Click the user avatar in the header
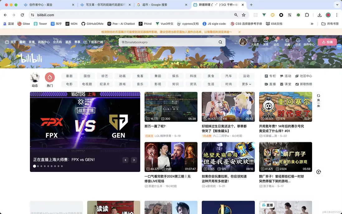Image resolution: width=342 pixels, height=214 pixels. [243, 42]
